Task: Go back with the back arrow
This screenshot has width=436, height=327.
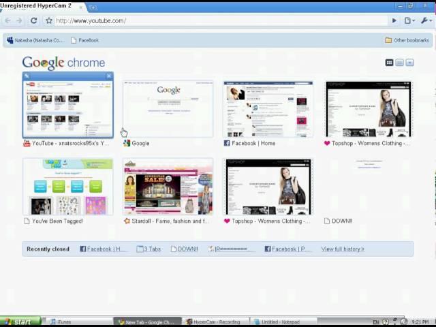Action: click(7, 21)
